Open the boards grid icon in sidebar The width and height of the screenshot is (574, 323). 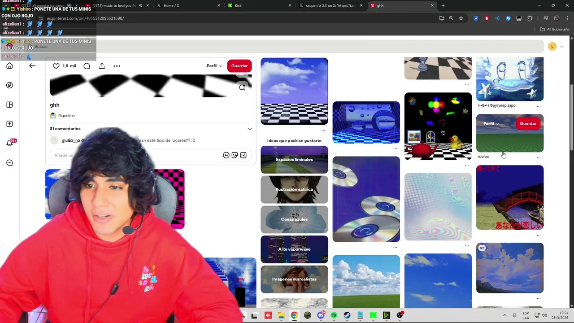(9, 105)
